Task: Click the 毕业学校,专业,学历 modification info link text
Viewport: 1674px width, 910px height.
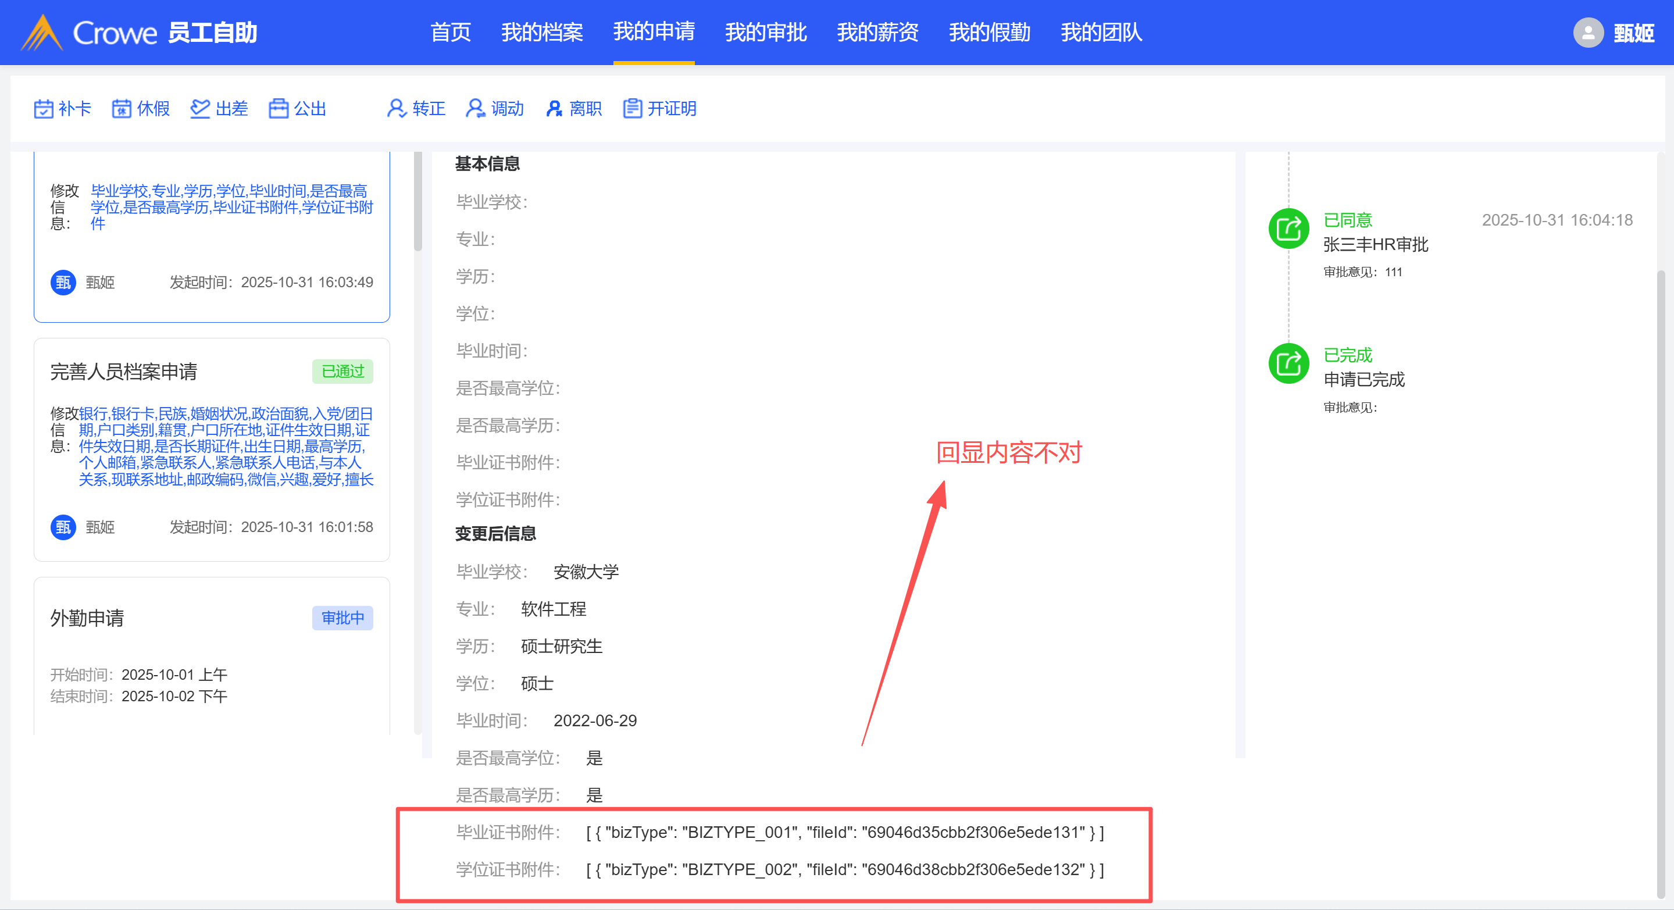Action: click(231, 206)
